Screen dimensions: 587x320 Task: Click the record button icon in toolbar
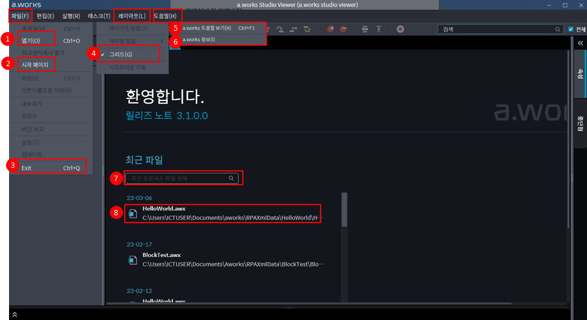(400, 29)
